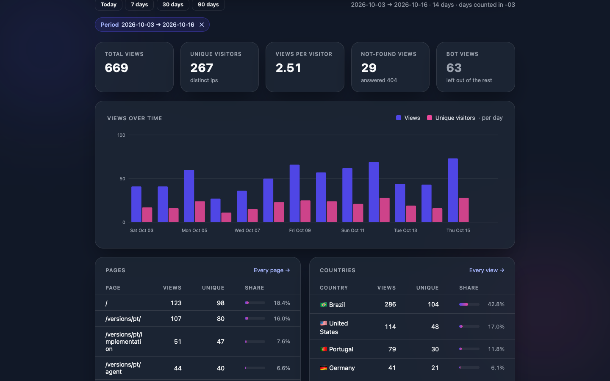Image resolution: width=610 pixels, height=381 pixels.
Task: Select the 30 days range
Action: pyautogui.click(x=173, y=5)
